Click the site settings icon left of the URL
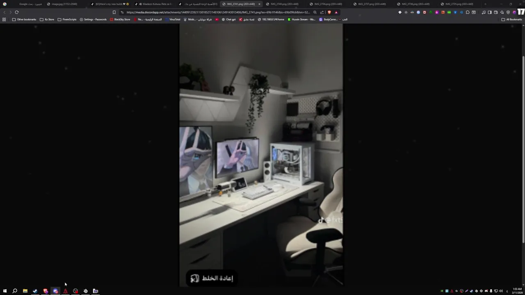 (x=122, y=12)
